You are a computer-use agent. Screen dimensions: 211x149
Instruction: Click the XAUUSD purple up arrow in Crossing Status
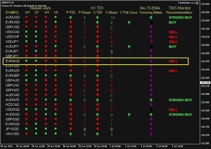[x=151, y=134]
